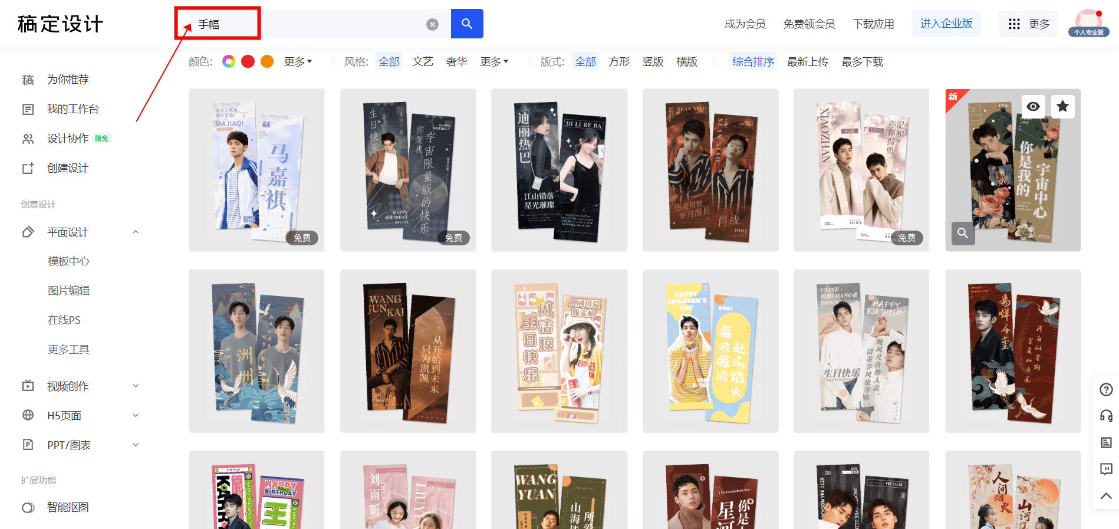Click the 平面设计 pen icon
The width and height of the screenshot is (1119, 529).
[x=28, y=232]
